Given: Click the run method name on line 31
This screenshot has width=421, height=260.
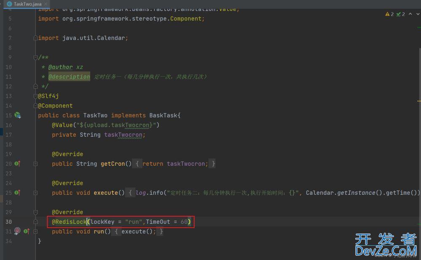Looking at the screenshot, I should click(99, 231).
